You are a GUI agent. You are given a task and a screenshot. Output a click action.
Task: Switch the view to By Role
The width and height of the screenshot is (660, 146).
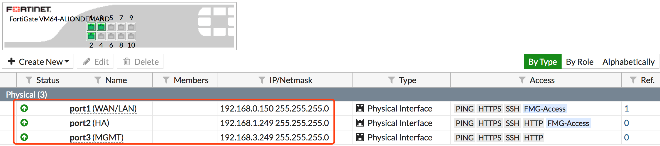click(x=580, y=61)
